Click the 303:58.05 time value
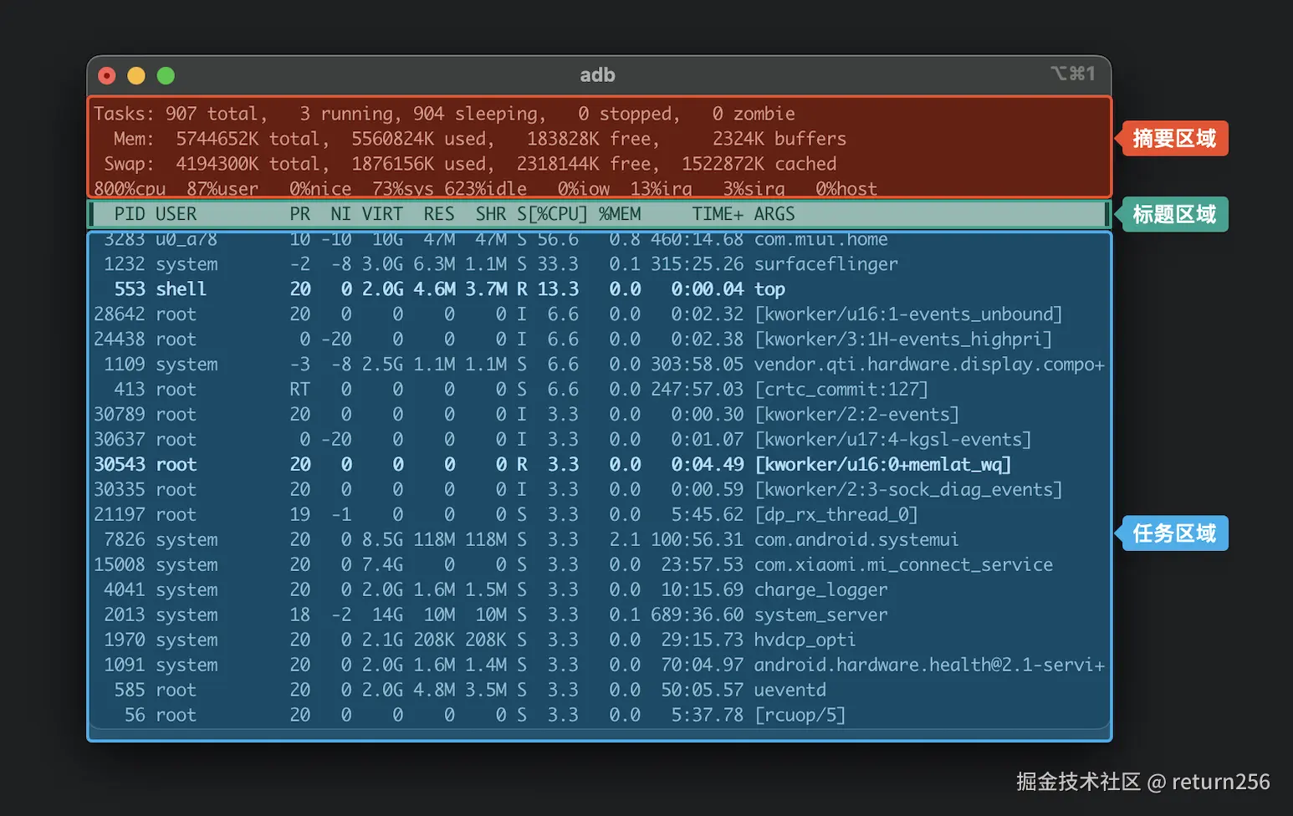Image resolution: width=1293 pixels, height=816 pixels. pyautogui.click(x=697, y=365)
